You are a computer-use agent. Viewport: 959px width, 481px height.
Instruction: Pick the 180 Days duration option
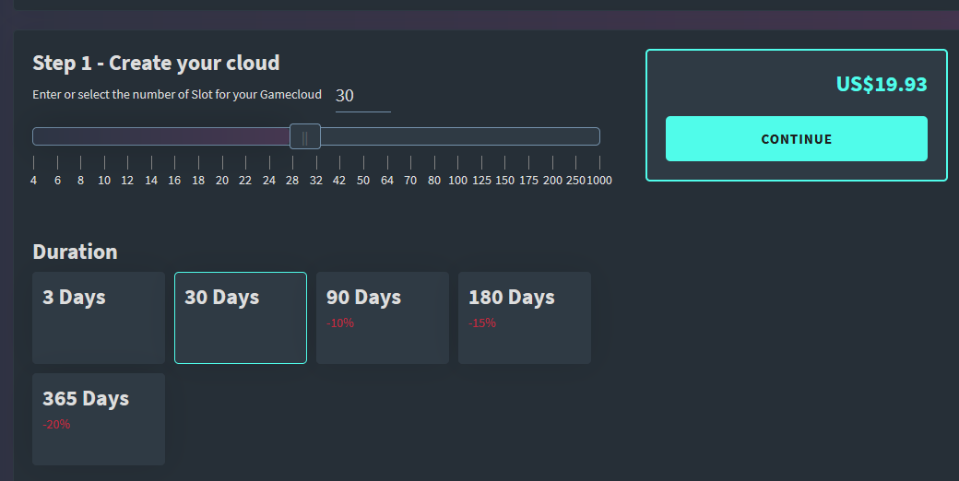(525, 317)
